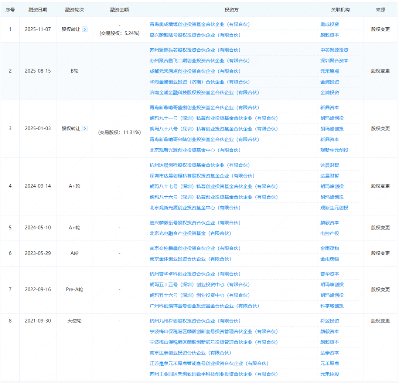Viewport: 399px width, 383px height.
Task: Click the 天使轮 round cell
Action: pyautogui.click(x=74, y=321)
